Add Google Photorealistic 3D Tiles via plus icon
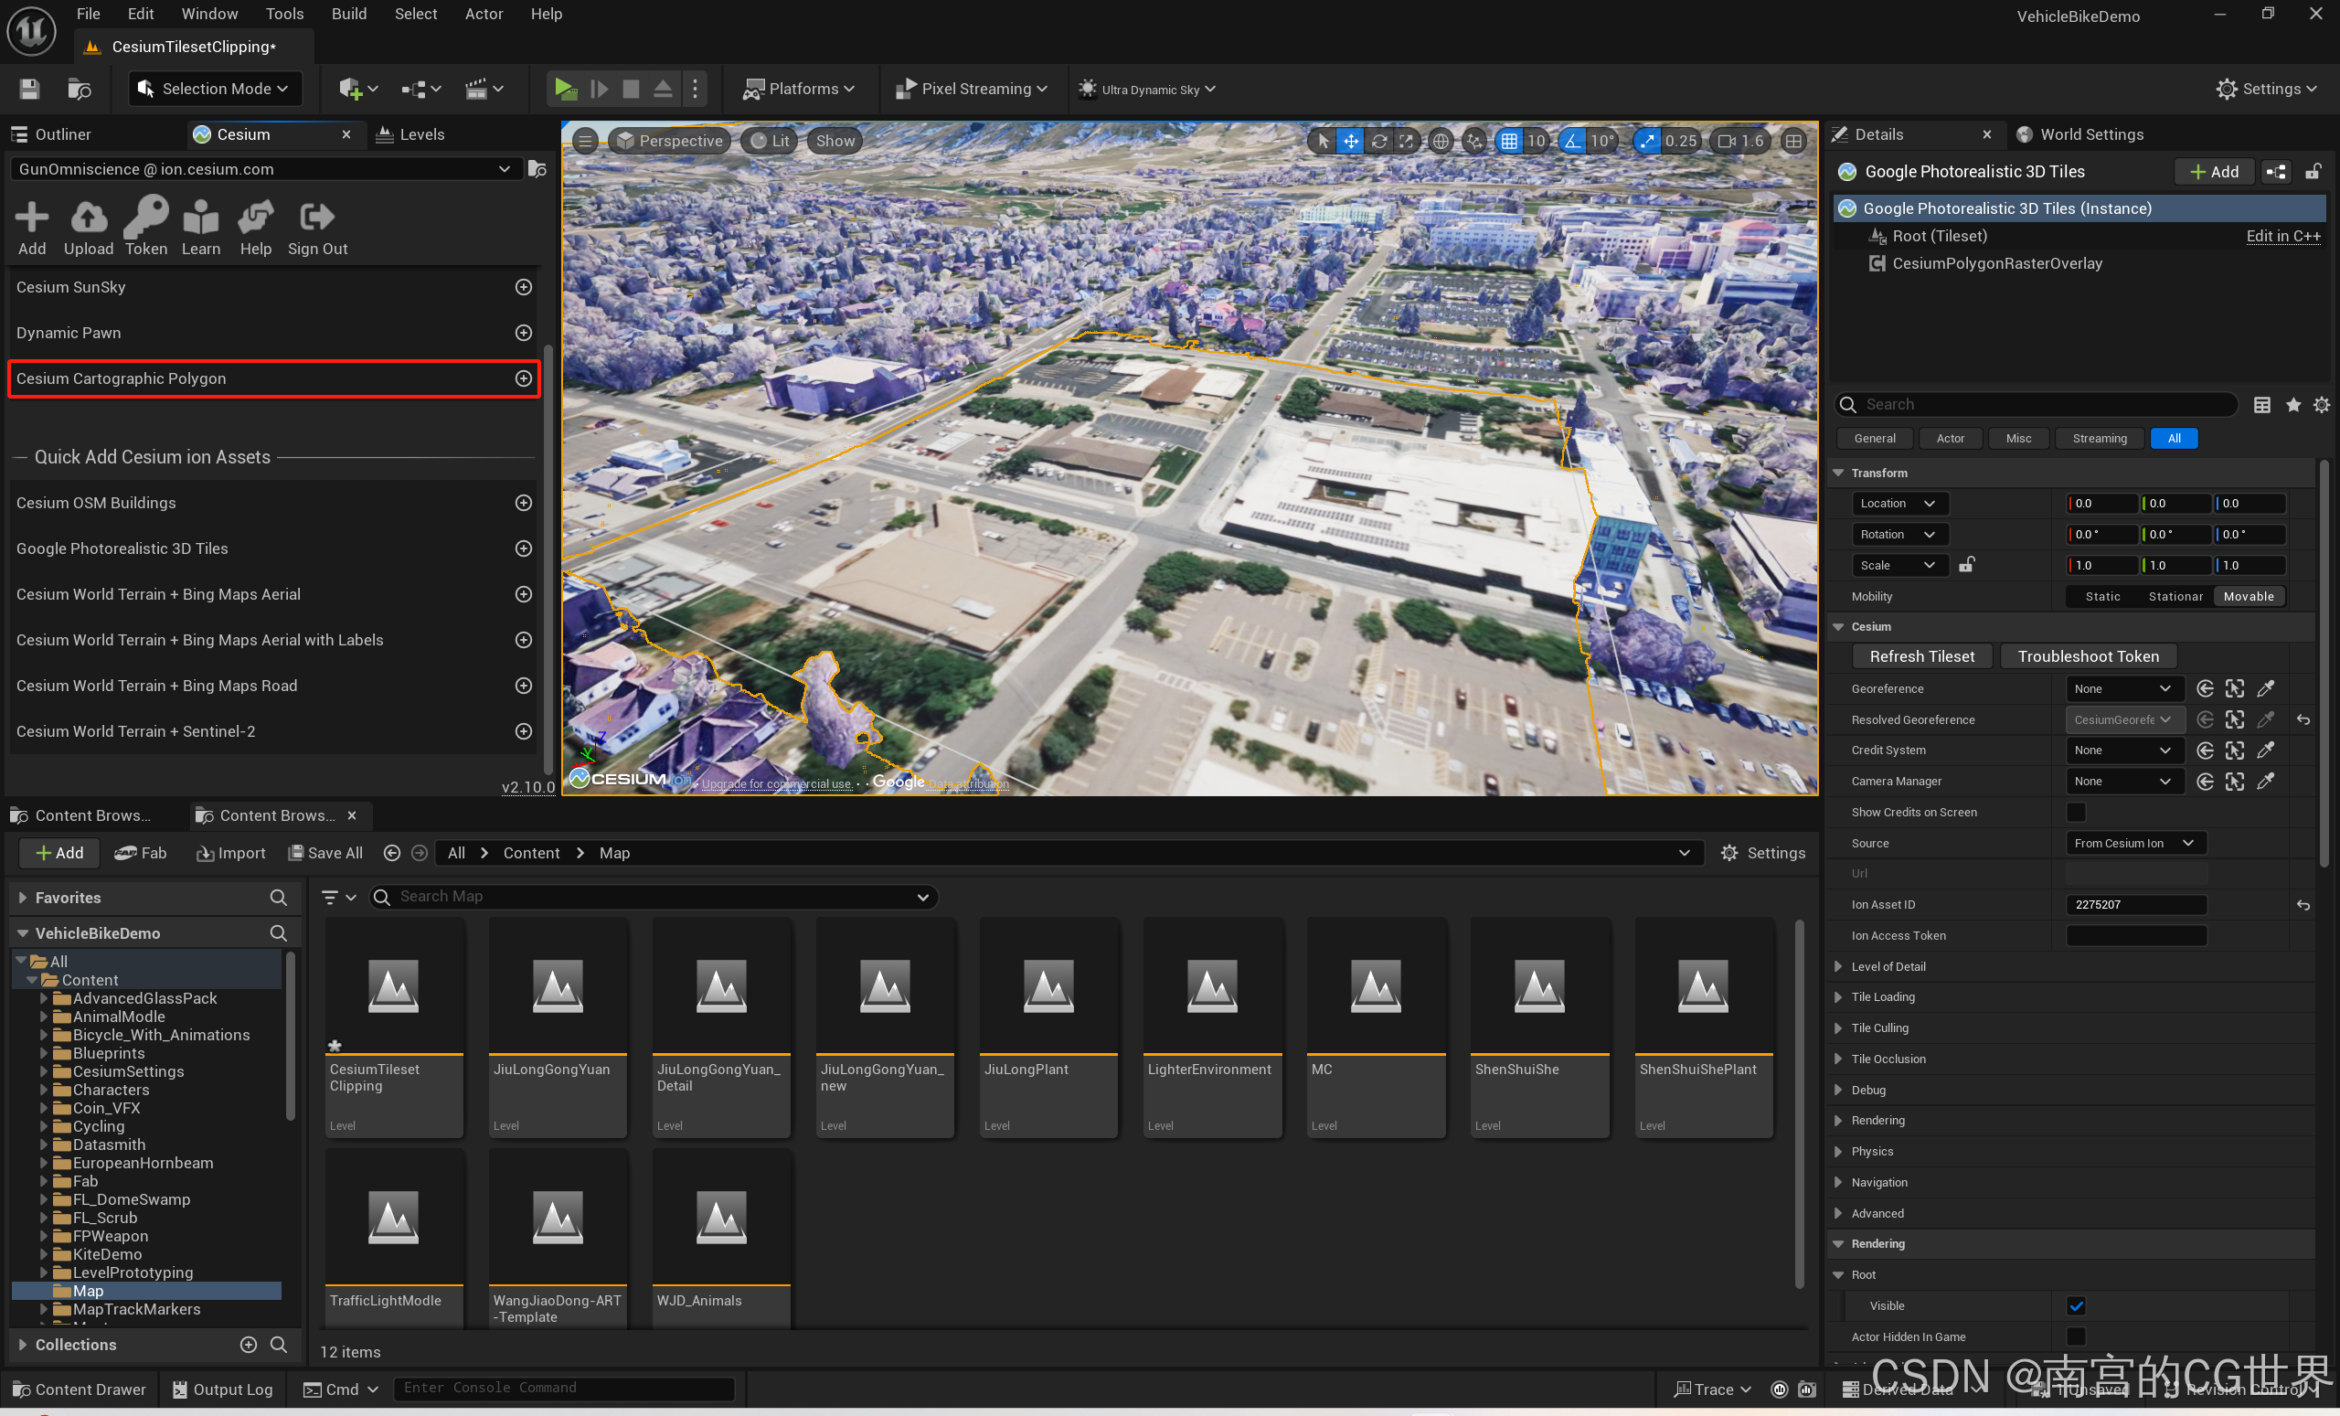The width and height of the screenshot is (2340, 1416). point(523,548)
